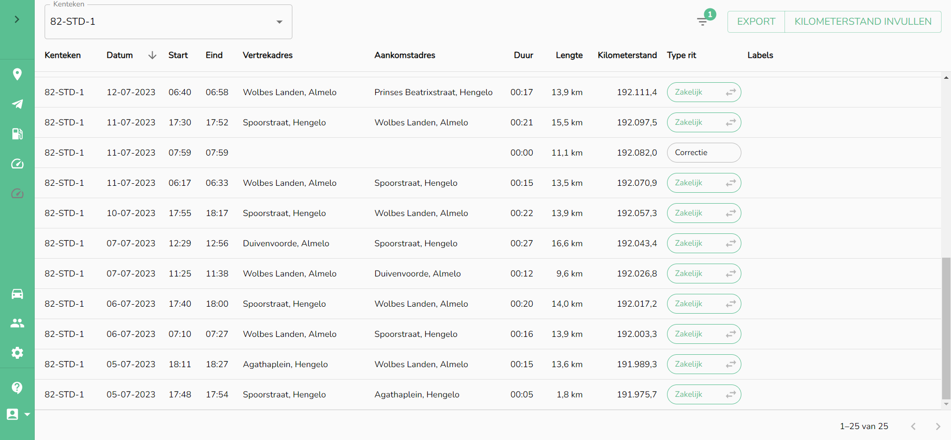This screenshot has height=440, width=951.
Task: Open the fuel pump section
Action: pyautogui.click(x=17, y=134)
